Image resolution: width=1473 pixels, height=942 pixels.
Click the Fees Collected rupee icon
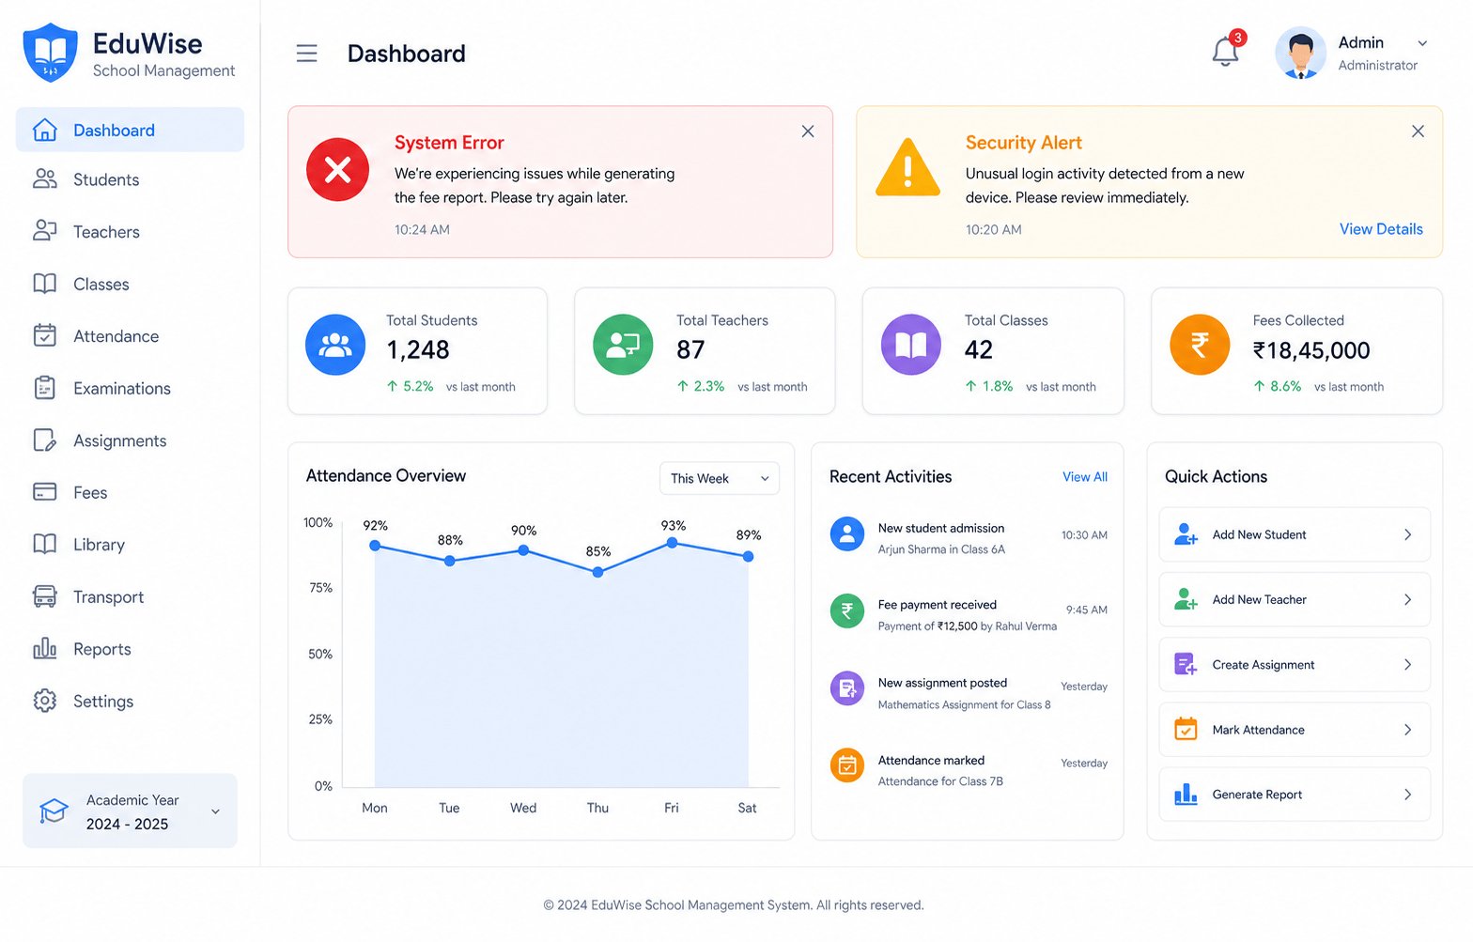pos(1200,345)
